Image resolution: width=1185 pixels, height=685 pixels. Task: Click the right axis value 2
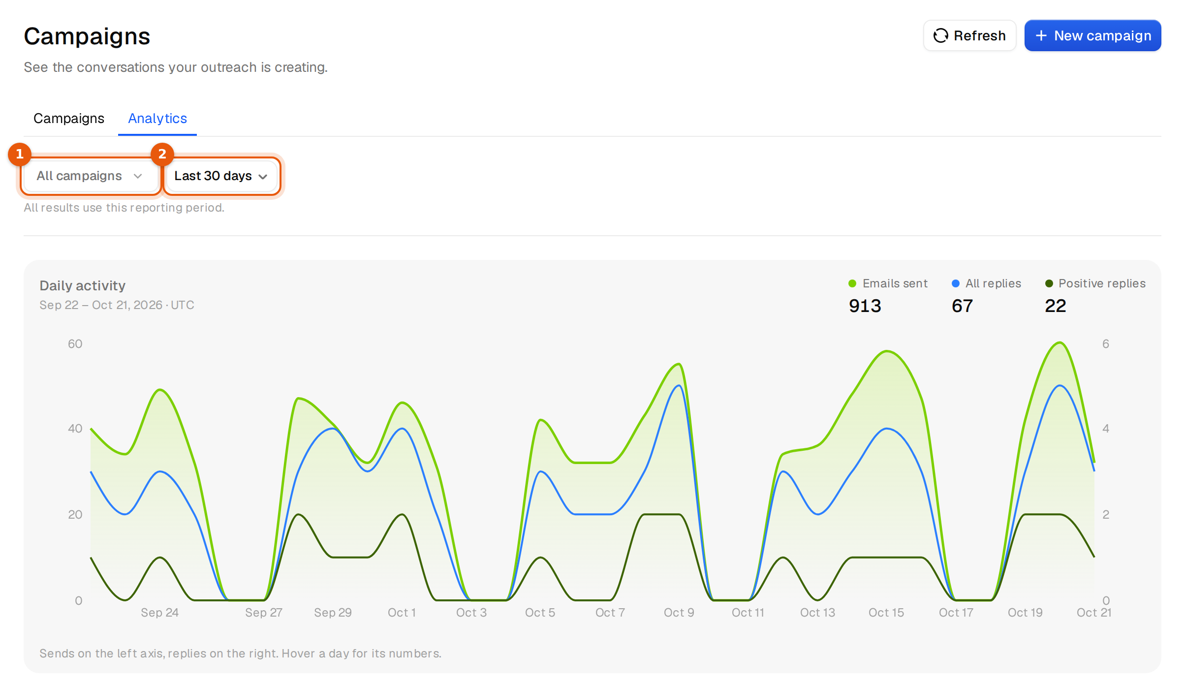pos(1106,515)
